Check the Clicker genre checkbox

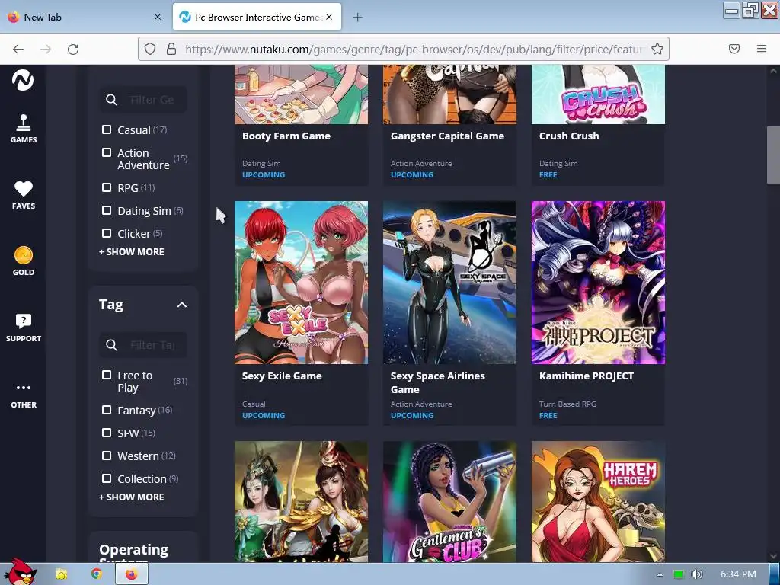(x=107, y=233)
